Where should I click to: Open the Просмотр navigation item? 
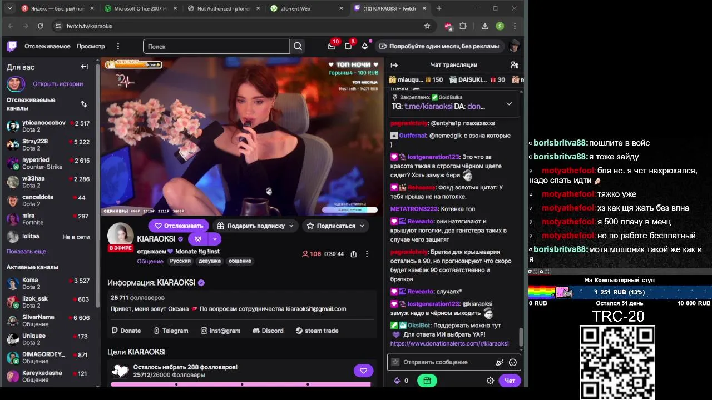91,46
